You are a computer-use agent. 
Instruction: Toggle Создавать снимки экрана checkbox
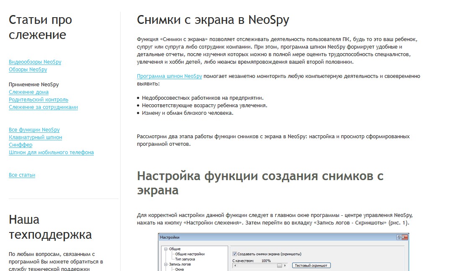pos(235,254)
